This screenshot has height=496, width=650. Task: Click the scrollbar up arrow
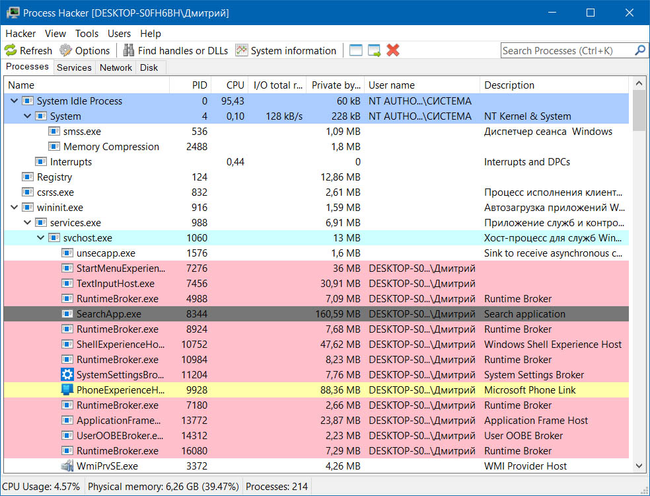pos(639,83)
